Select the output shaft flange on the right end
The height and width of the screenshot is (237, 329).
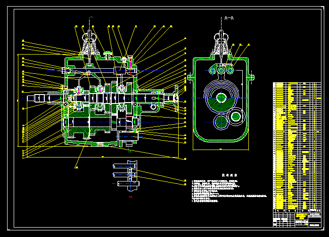[176, 98]
